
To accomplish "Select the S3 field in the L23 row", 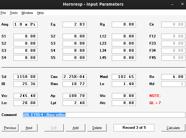I will (x=75, y=43).
